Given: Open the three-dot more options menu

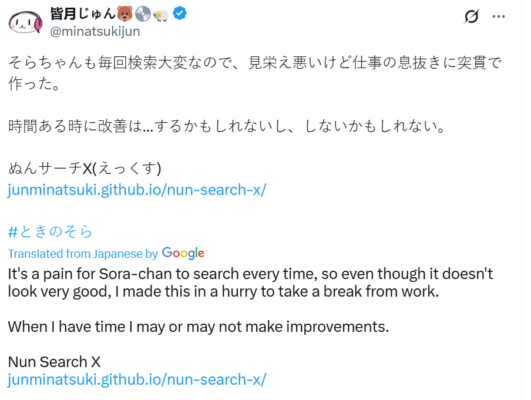Looking at the screenshot, I should (x=499, y=17).
